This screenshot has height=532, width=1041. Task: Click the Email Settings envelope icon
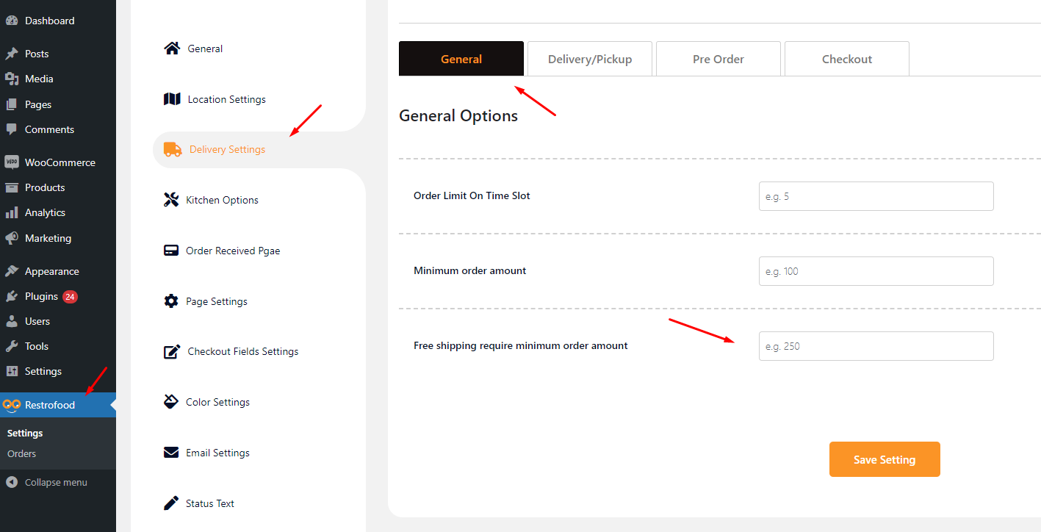pyautogui.click(x=171, y=453)
